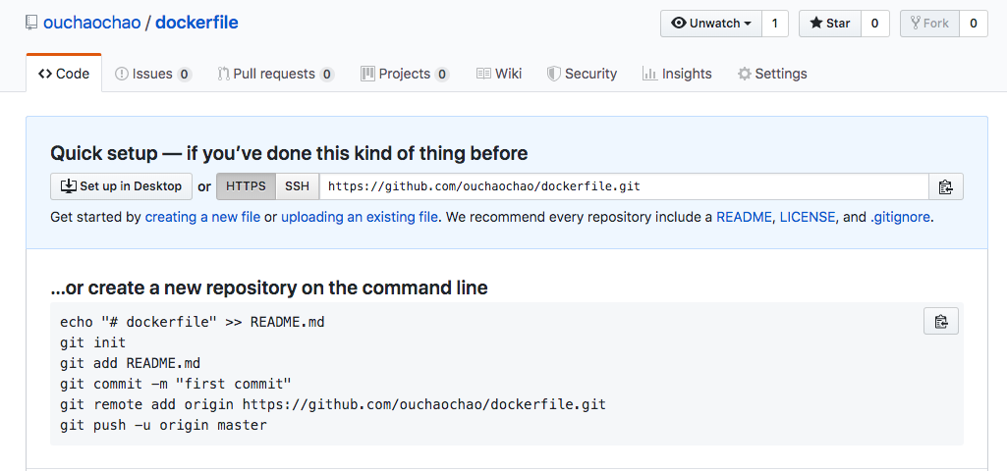Image resolution: width=1007 pixels, height=471 pixels.
Task: Open the Projects tab
Action: (x=405, y=74)
